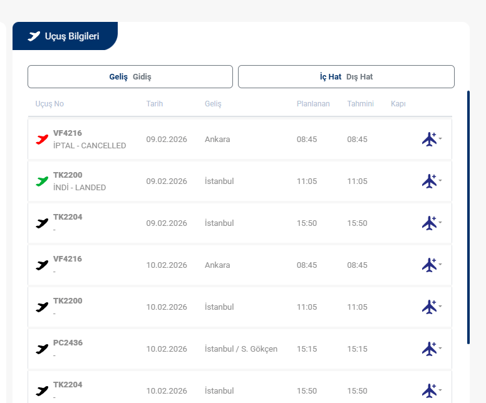Click the track-flight plane icon for cancelled VF4216
The image size is (486, 403).
point(429,139)
